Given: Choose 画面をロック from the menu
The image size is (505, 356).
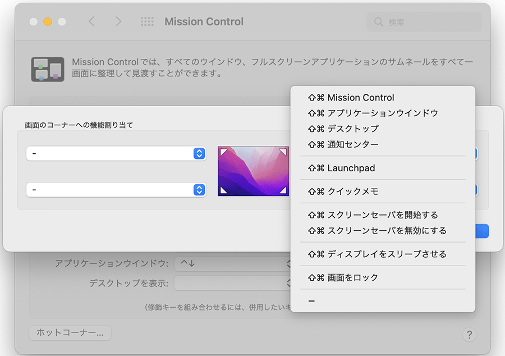Looking at the screenshot, I should (x=383, y=277).
